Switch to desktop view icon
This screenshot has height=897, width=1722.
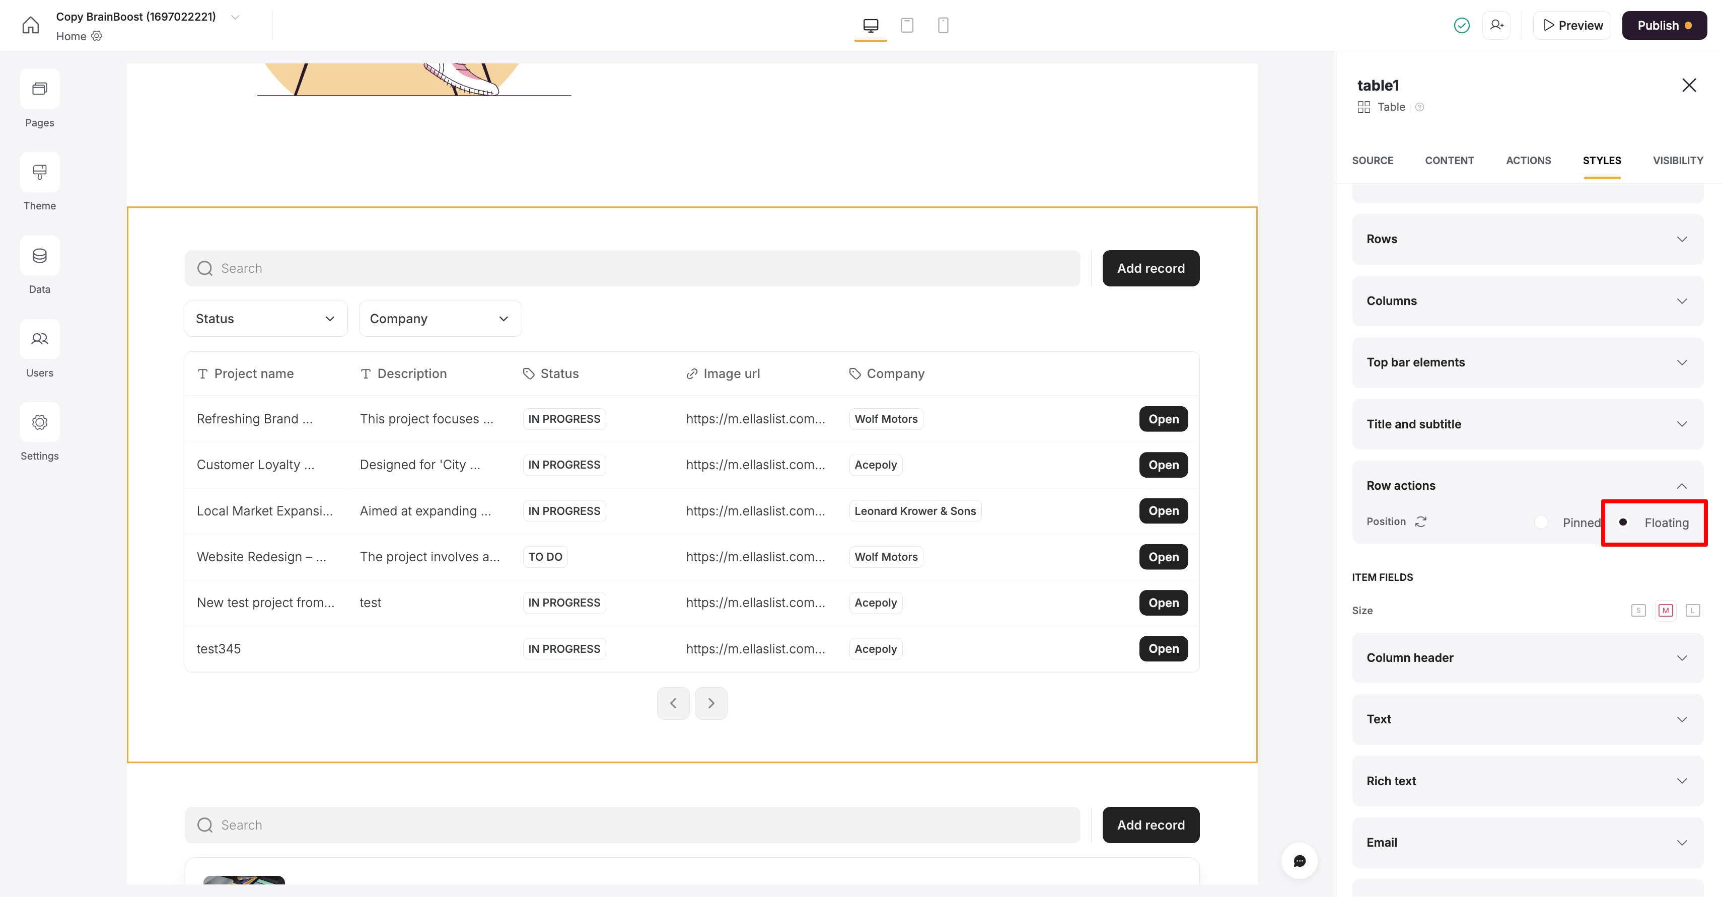tap(871, 25)
